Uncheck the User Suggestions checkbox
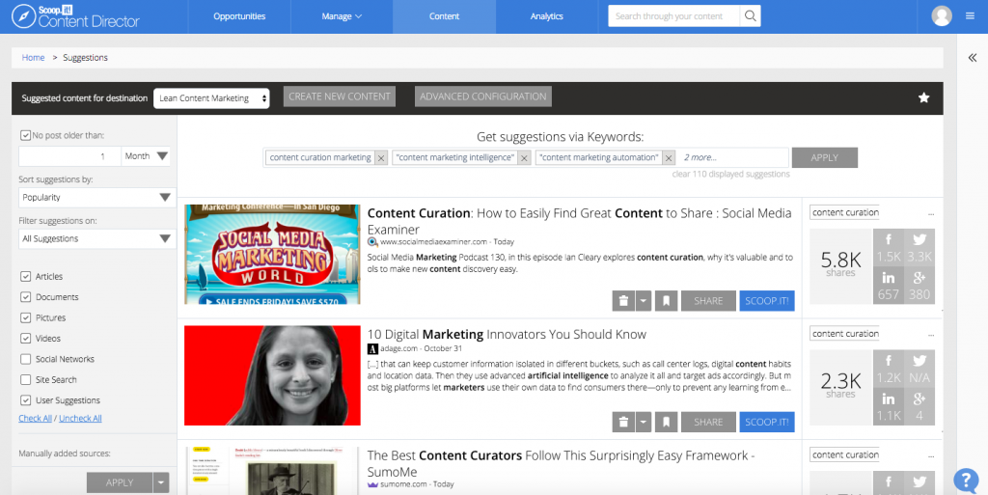Image resolution: width=988 pixels, height=495 pixels. pyautogui.click(x=26, y=400)
